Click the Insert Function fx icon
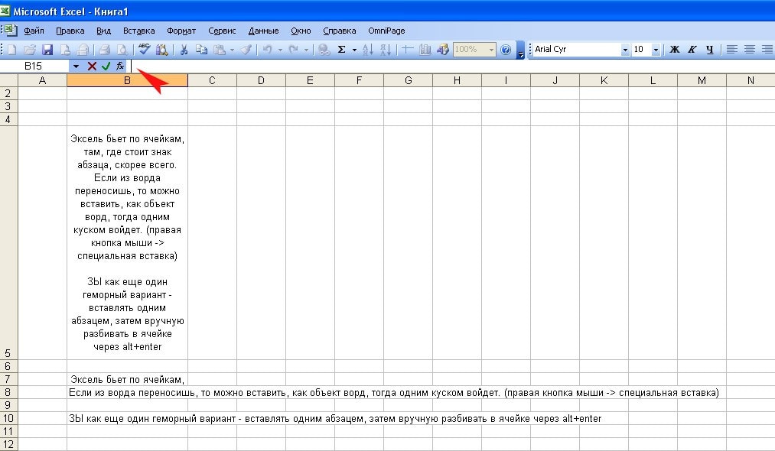Viewport: 775px width, 451px height. (120, 67)
